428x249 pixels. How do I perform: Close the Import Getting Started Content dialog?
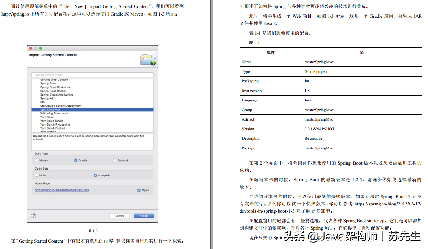point(31,48)
